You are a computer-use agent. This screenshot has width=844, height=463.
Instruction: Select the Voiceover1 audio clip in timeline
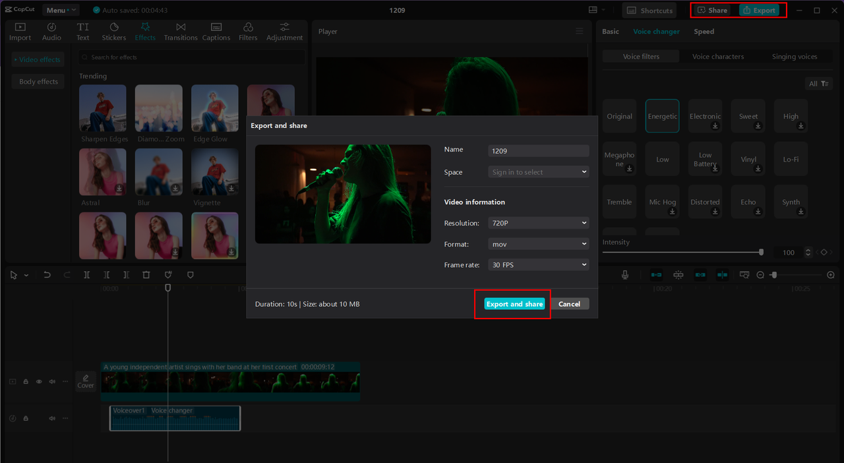tap(175, 418)
